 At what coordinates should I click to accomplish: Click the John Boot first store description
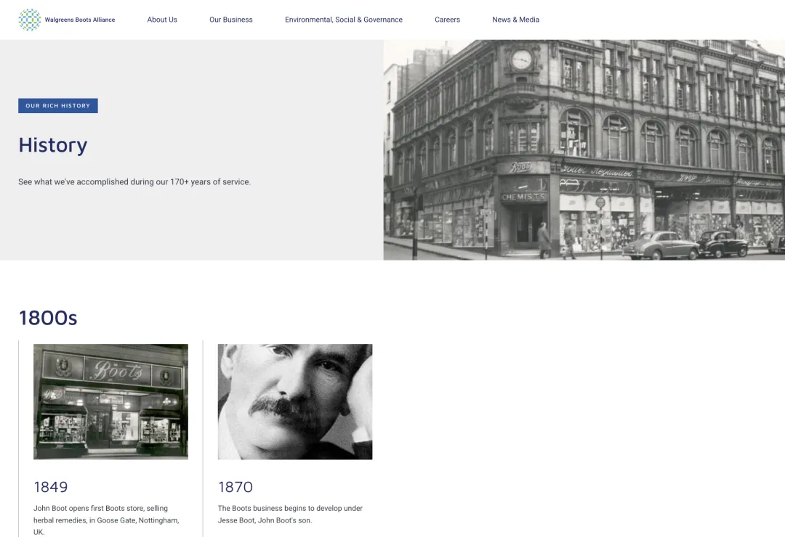(106, 520)
